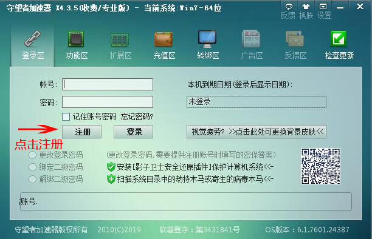Enable the 记住账号密码 checkbox
Screen dimensions: 372x239
pyautogui.click(x=66, y=116)
